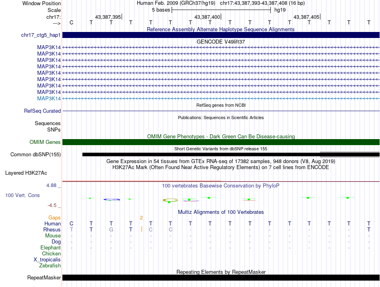Open Short Genetic Variants from dbSNP release 155 title
This screenshot has height=287, width=380.
pyautogui.click(x=220, y=149)
